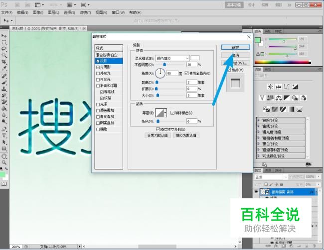Click the 确定 (OK) button
This screenshot has height=250, width=324.
[236, 47]
